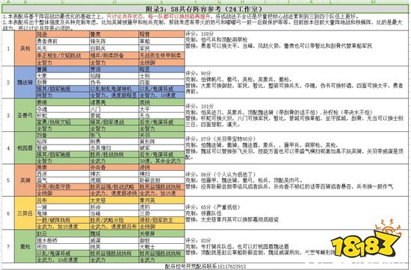411x270 pixels.
Task: Select the '赵云' general cell
Action: pyautogui.click(x=62, y=233)
